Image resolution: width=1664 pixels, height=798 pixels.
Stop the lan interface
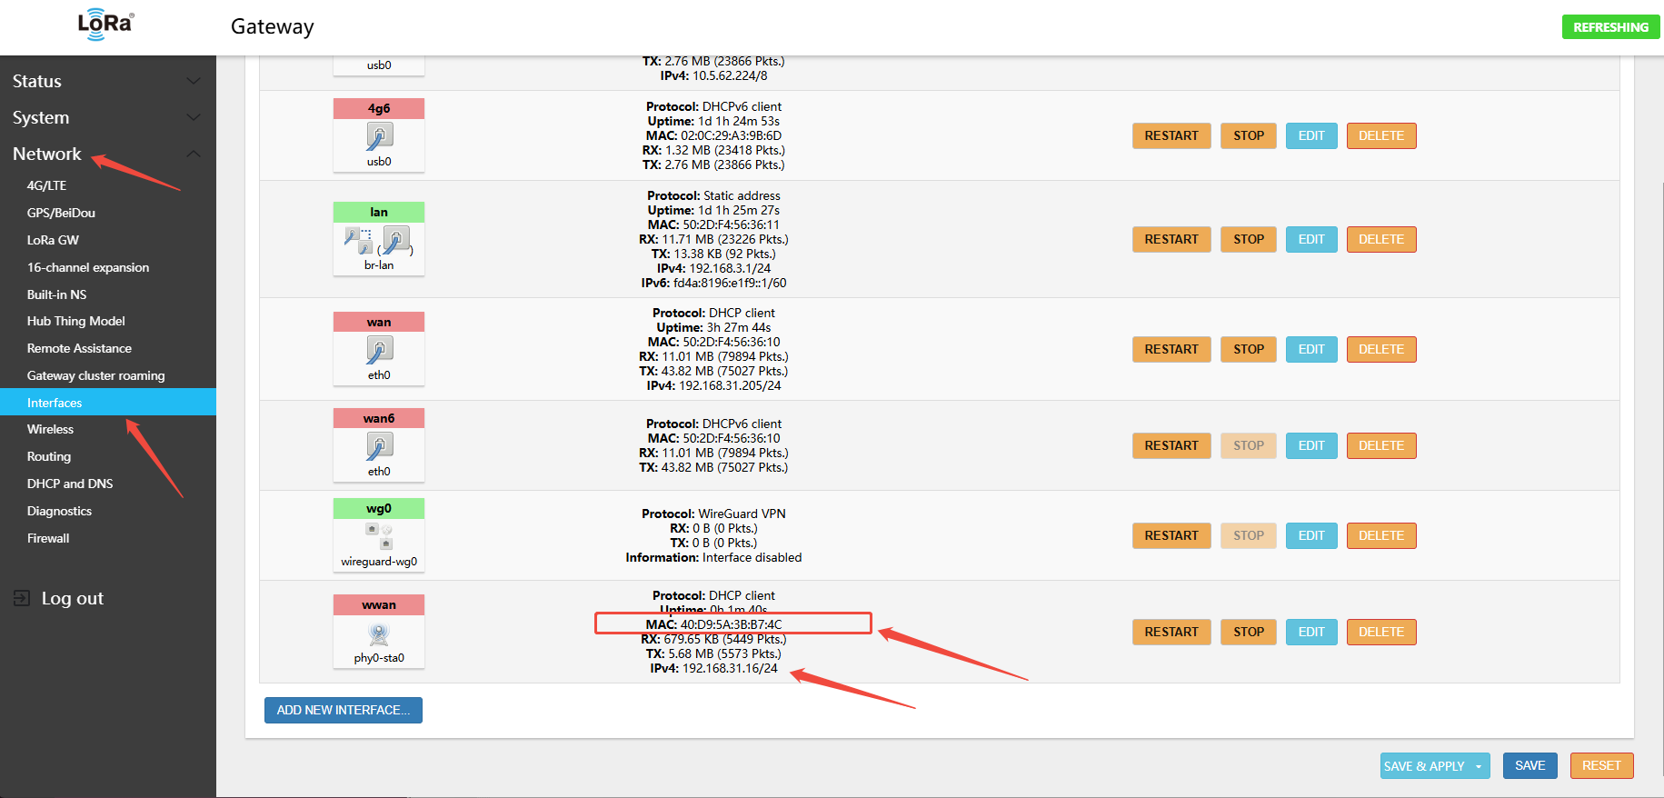[x=1248, y=239]
